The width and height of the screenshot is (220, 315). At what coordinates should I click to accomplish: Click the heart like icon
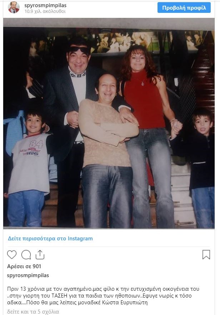click(x=12, y=255)
